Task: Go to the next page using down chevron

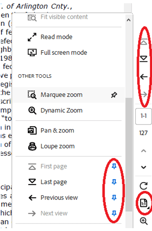Action: pos(143,167)
